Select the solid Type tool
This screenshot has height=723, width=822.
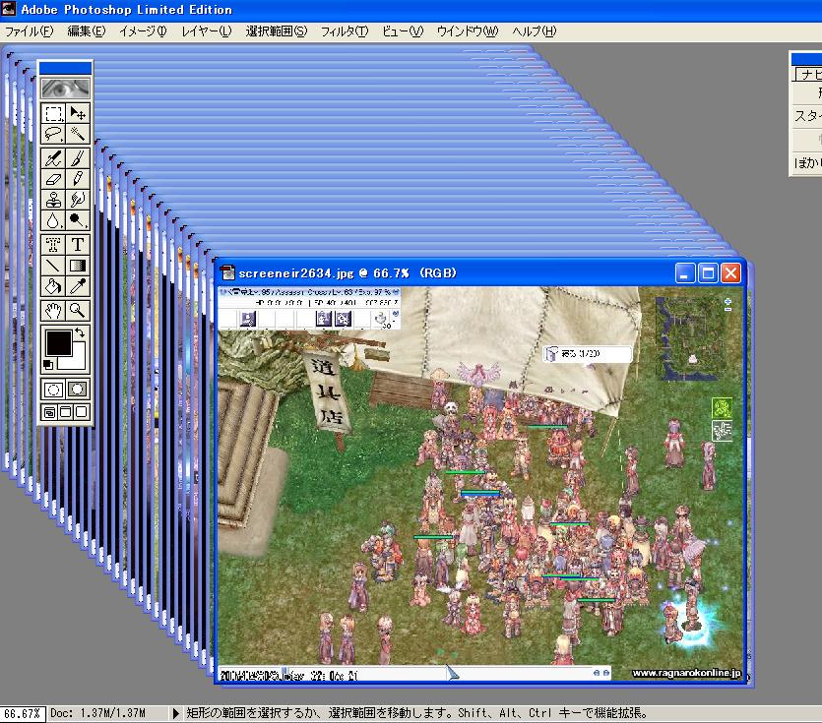pos(78,244)
